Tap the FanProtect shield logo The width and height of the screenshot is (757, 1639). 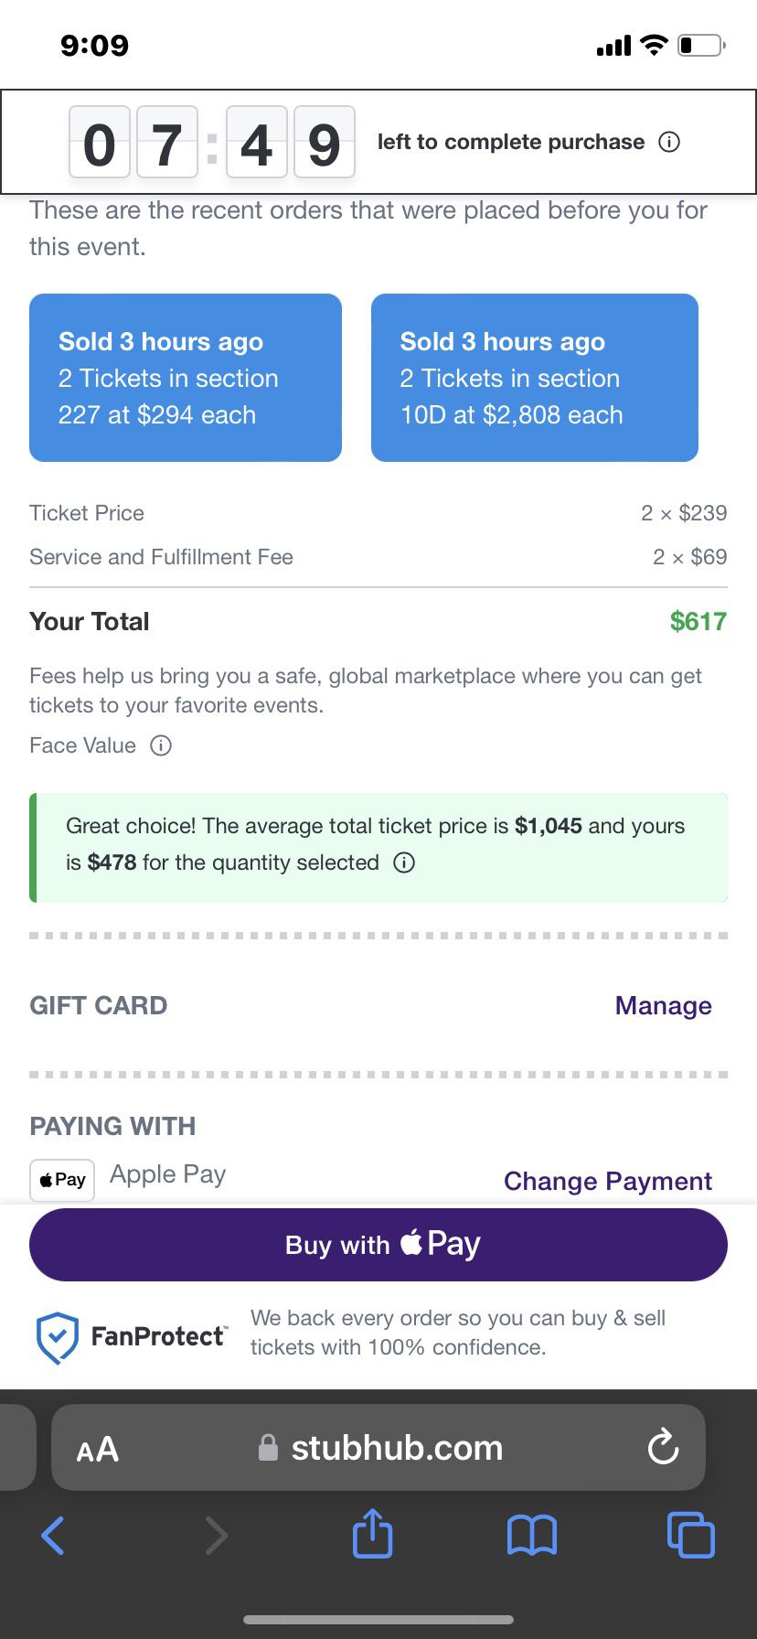point(57,1337)
